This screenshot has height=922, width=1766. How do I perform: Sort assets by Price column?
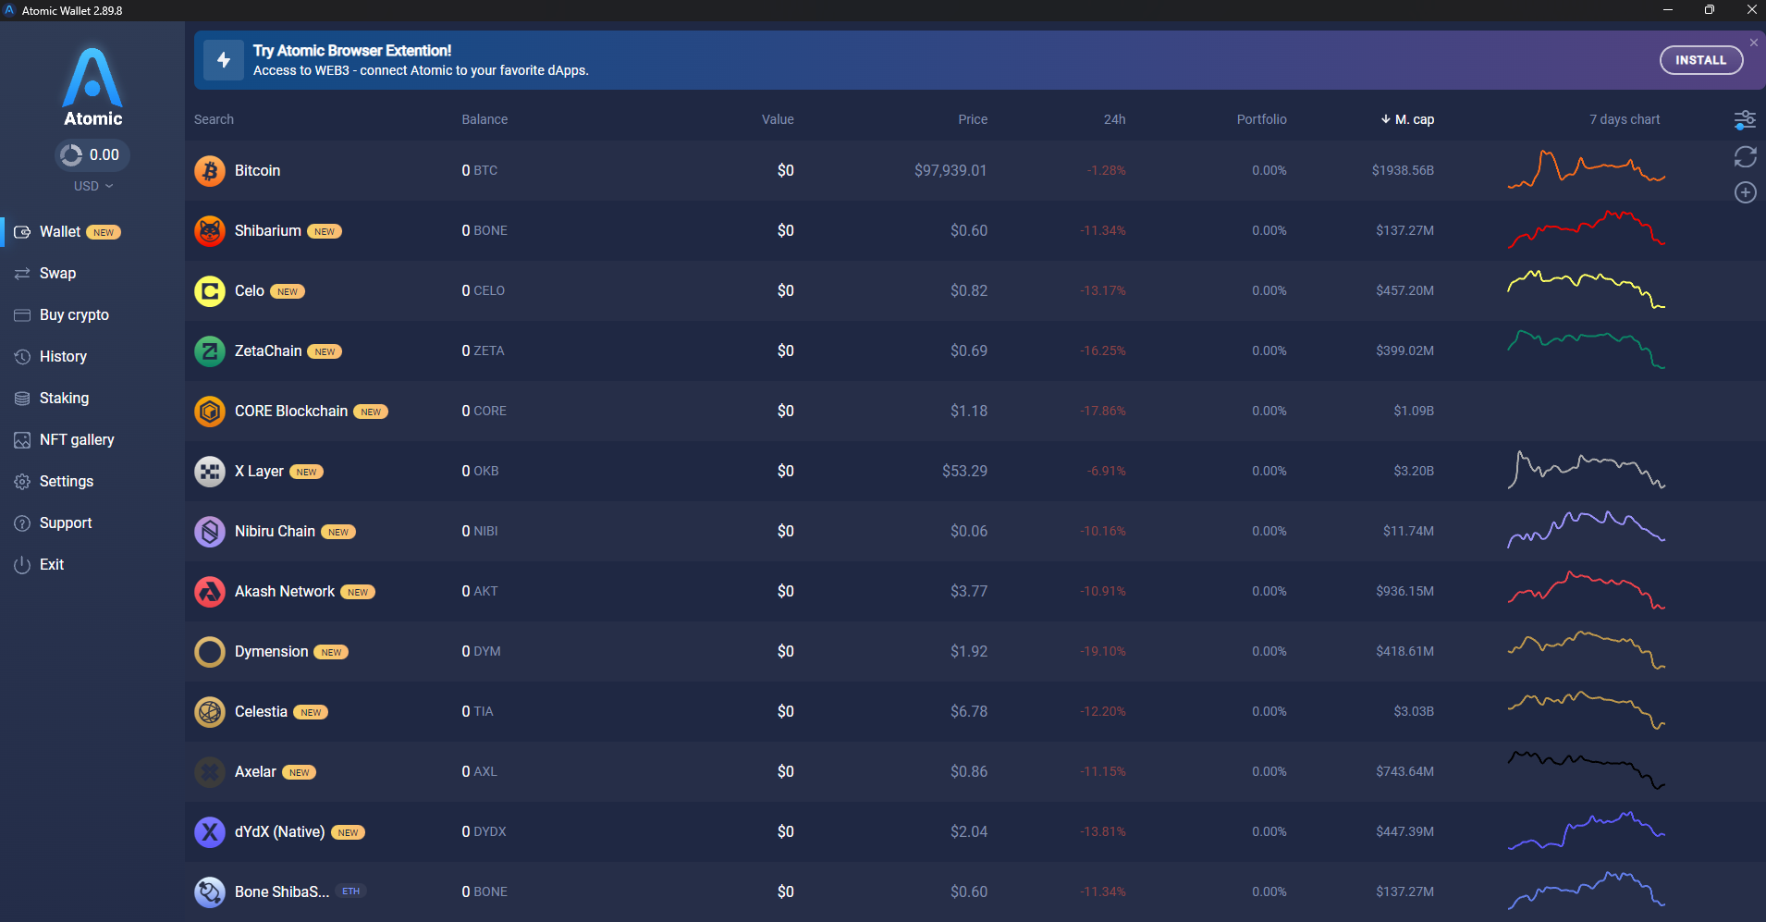(x=973, y=119)
